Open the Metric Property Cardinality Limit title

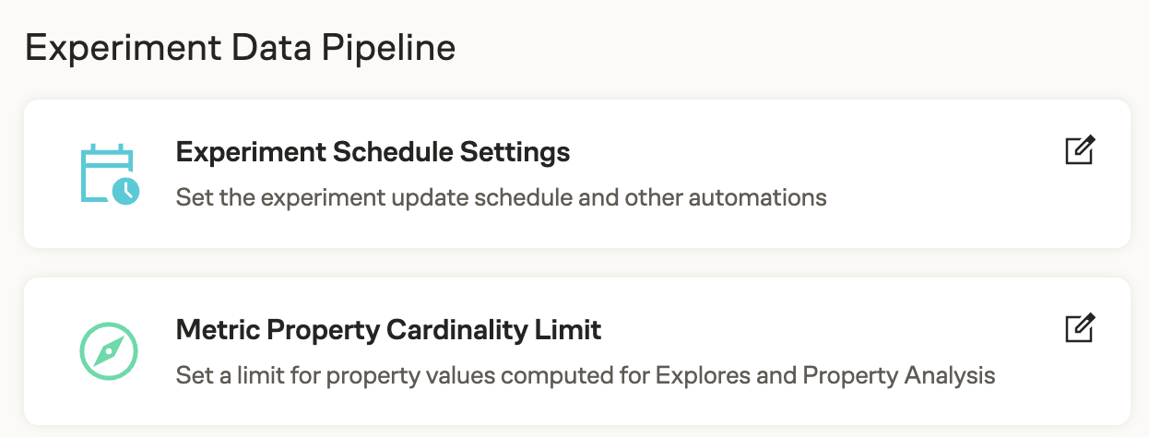pos(388,329)
